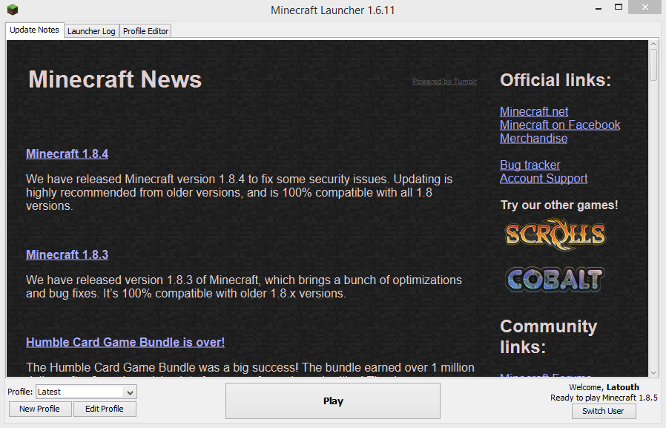The height and width of the screenshot is (428, 666).
Task: Open the Bug tracker link
Action: [530, 165]
